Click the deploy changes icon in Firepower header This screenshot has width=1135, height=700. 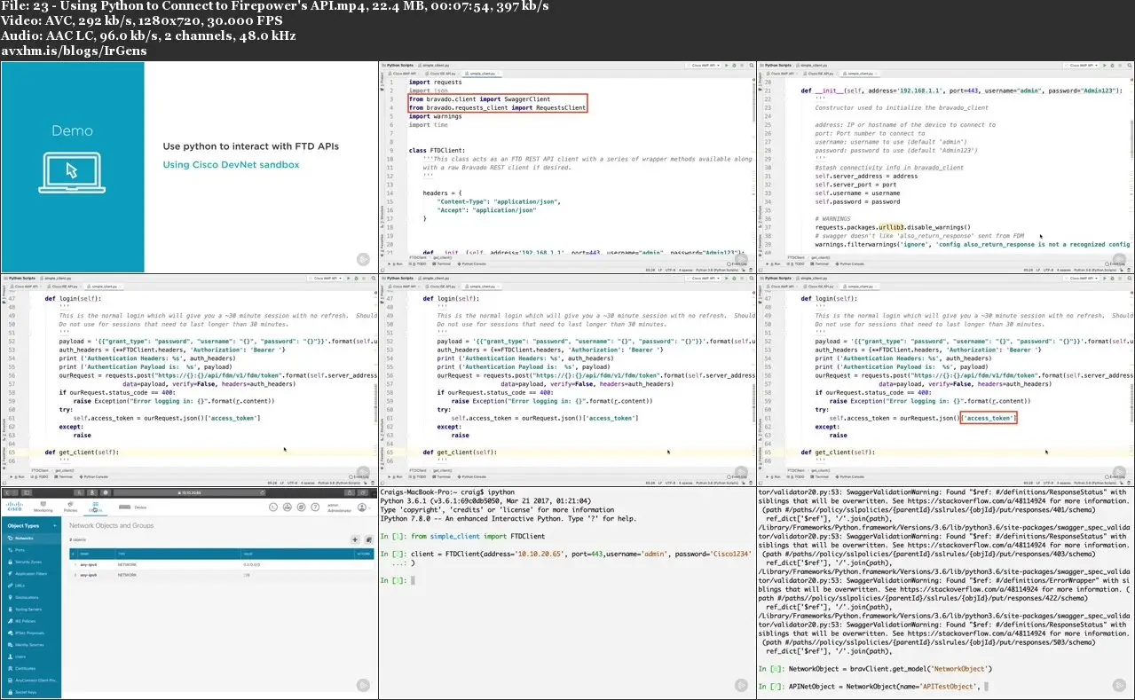click(288, 507)
